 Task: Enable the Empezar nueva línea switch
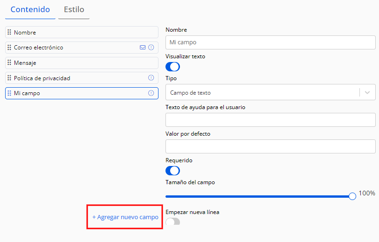click(172, 221)
